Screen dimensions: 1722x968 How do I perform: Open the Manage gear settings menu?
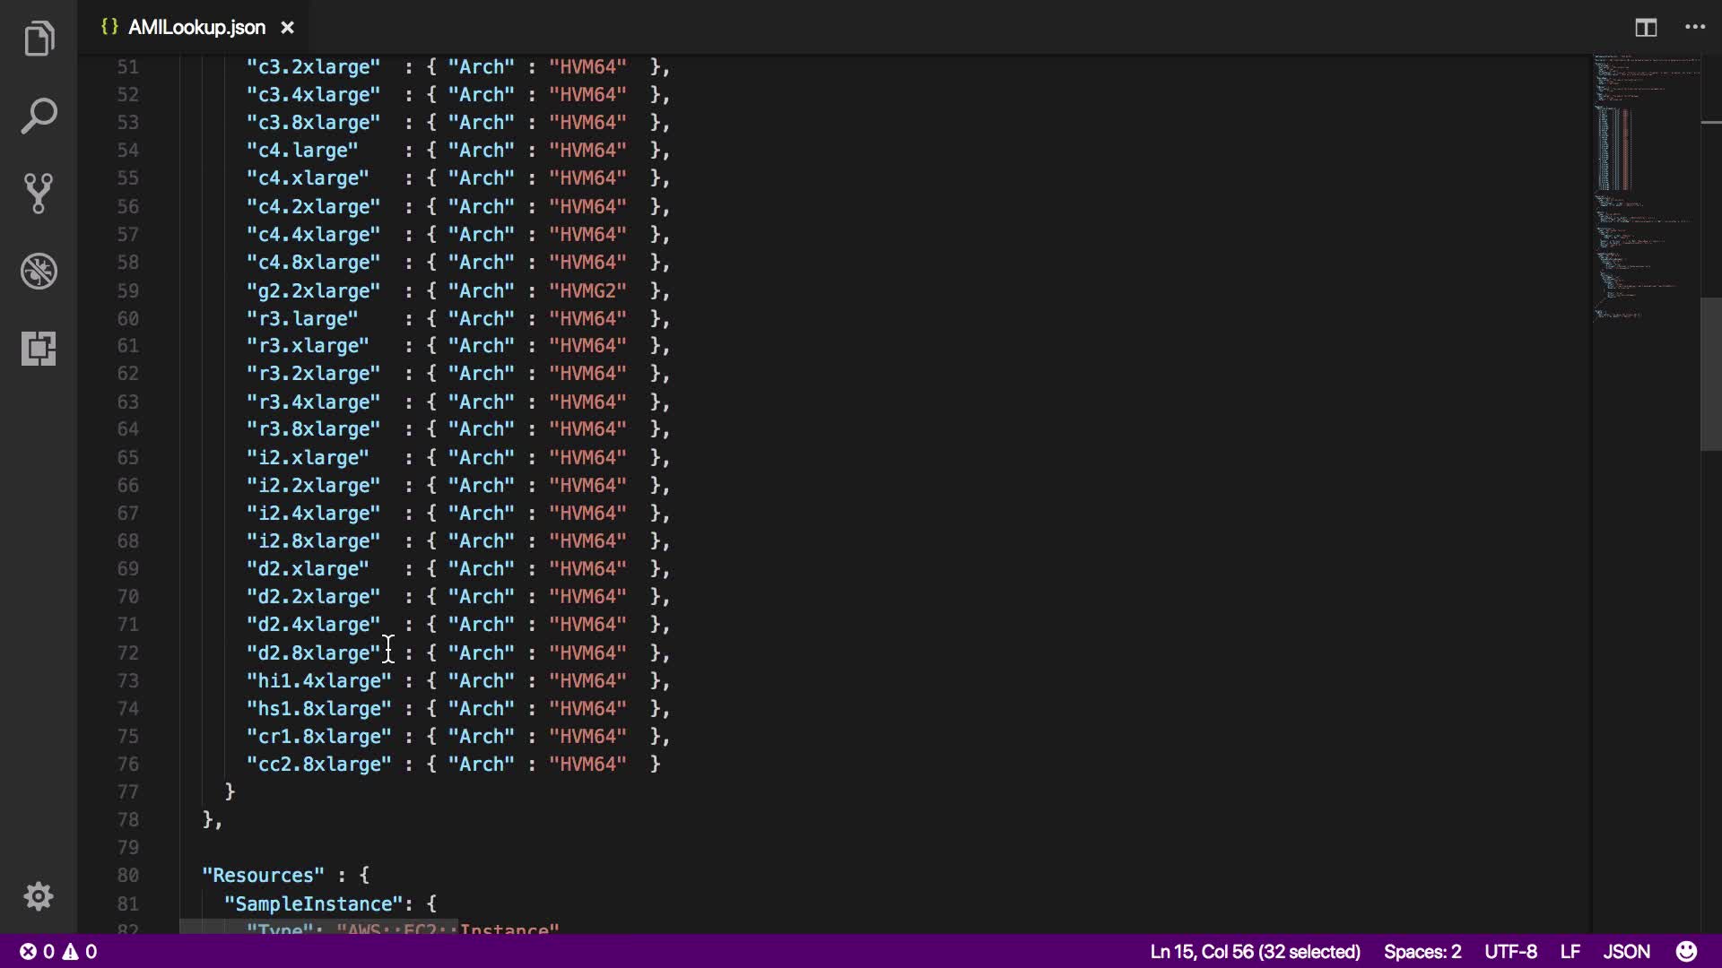point(39,896)
